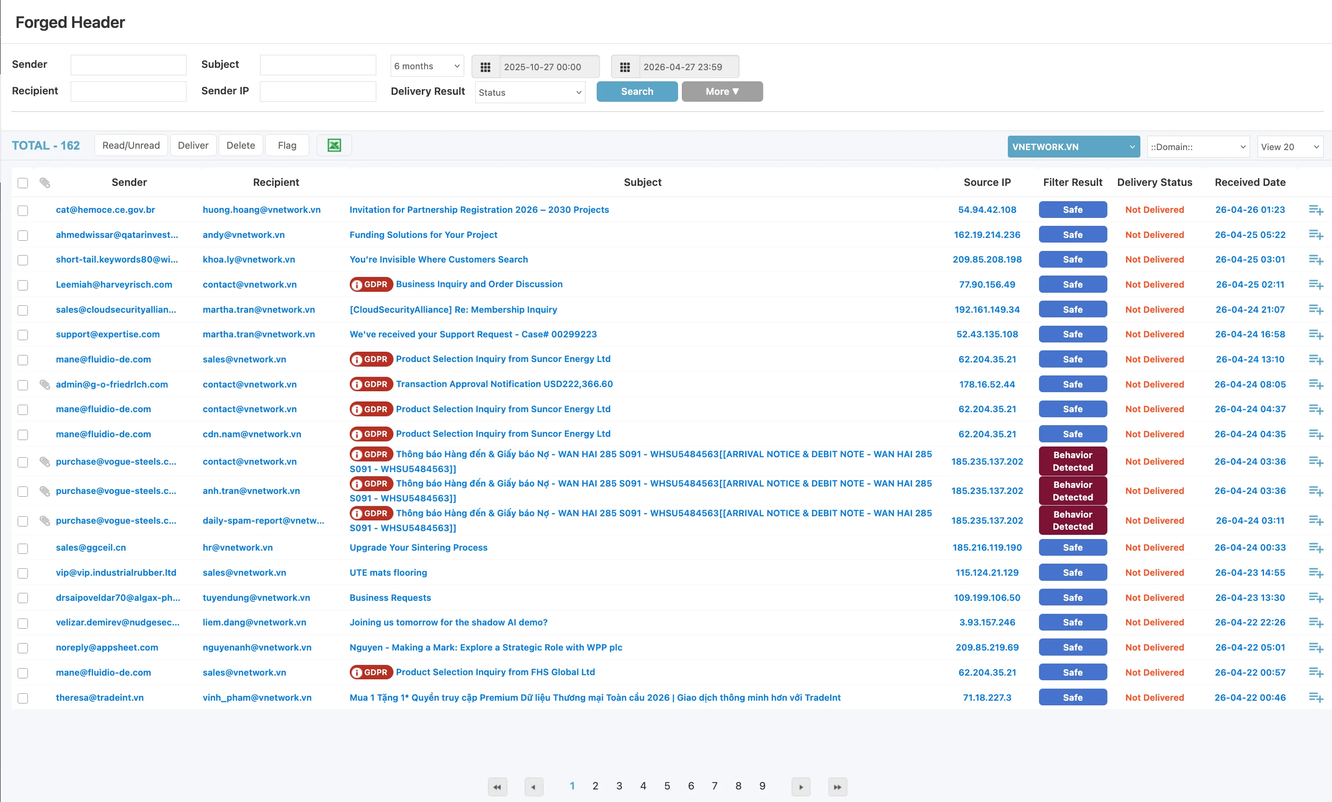Open the VNETWORK.VN group dropdown

(1073, 147)
